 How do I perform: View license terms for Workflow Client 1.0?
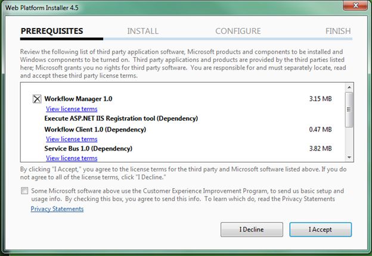pyautogui.click(x=72, y=139)
